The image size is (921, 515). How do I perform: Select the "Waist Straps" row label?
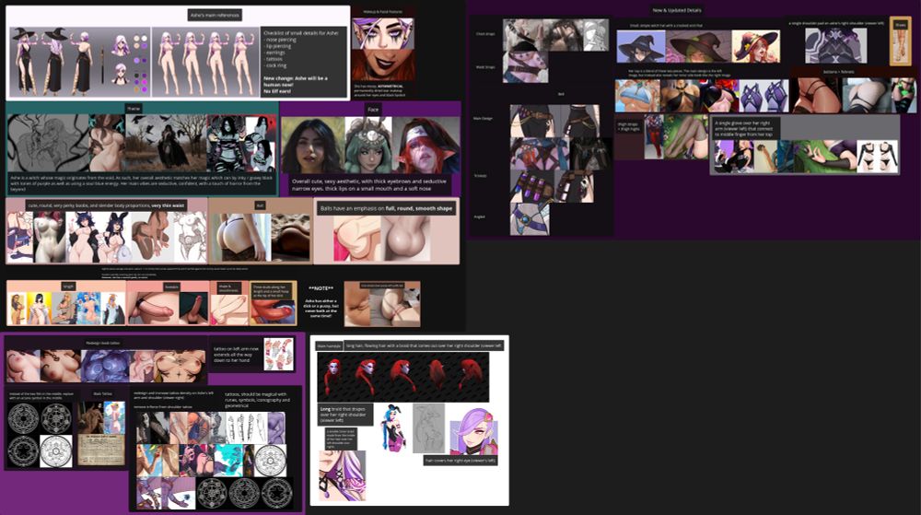click(x=484, y=67)
